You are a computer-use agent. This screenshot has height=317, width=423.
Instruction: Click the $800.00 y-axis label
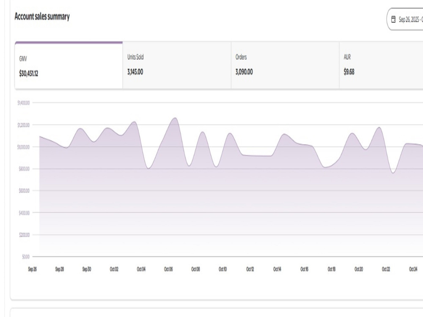tap(24, 169)
